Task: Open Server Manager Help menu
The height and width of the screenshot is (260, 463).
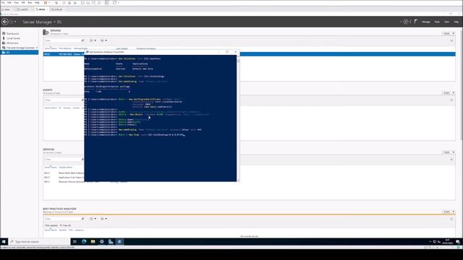Action: tap(456, 22)
